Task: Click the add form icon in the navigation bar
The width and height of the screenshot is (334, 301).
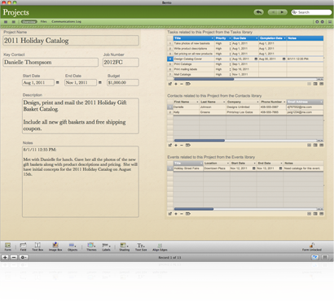Action: (317, 22)
